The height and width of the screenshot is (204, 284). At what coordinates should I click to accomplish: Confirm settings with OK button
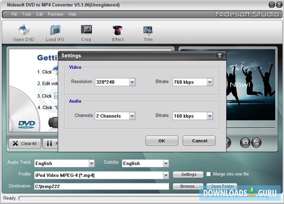click(162, 141)
